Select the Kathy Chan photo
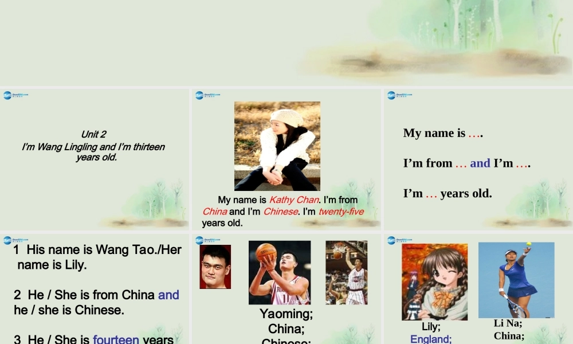 point(277,145)
